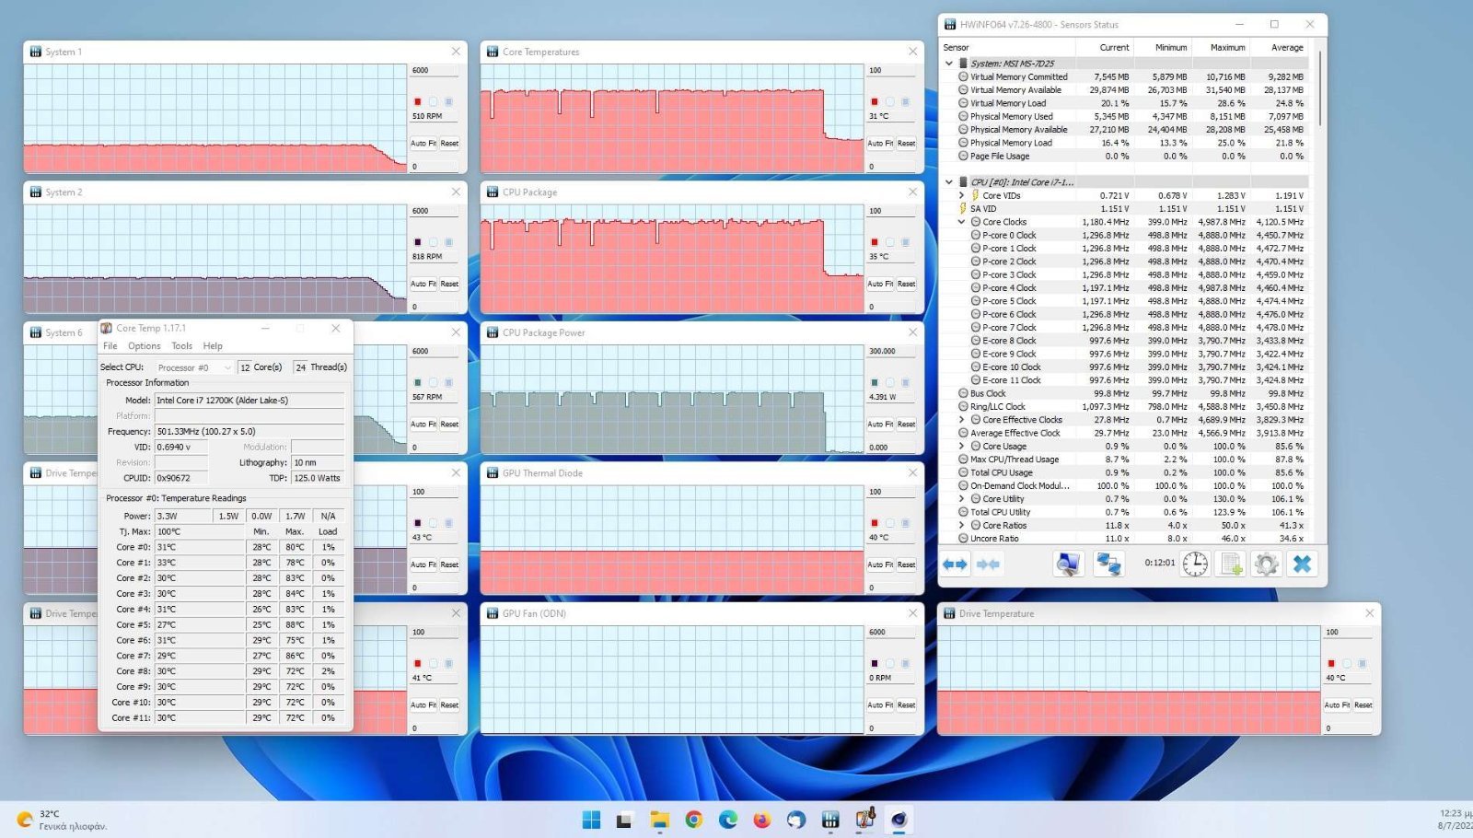The width and height of the screenshot is (1473, 838).
Task: Launch Microsoft Edge from the taskbar
Action: pos(727,820)
